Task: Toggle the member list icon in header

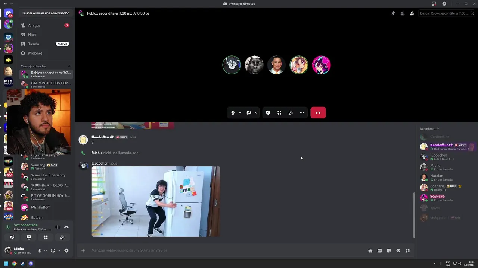Action: 412,13
